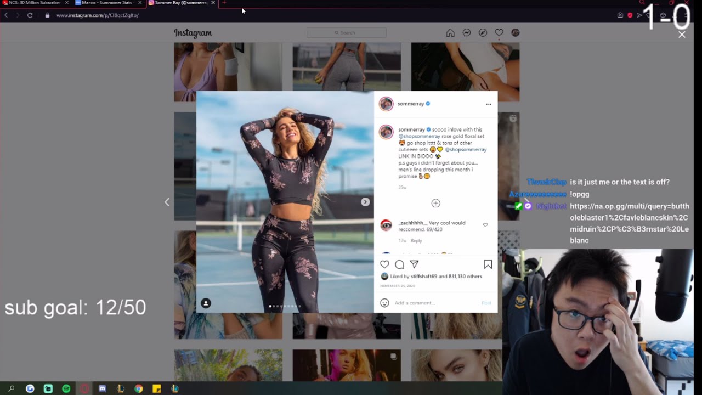Save the post with the bookmark icon
Viewport: 702px width, 395px height.
488,264
